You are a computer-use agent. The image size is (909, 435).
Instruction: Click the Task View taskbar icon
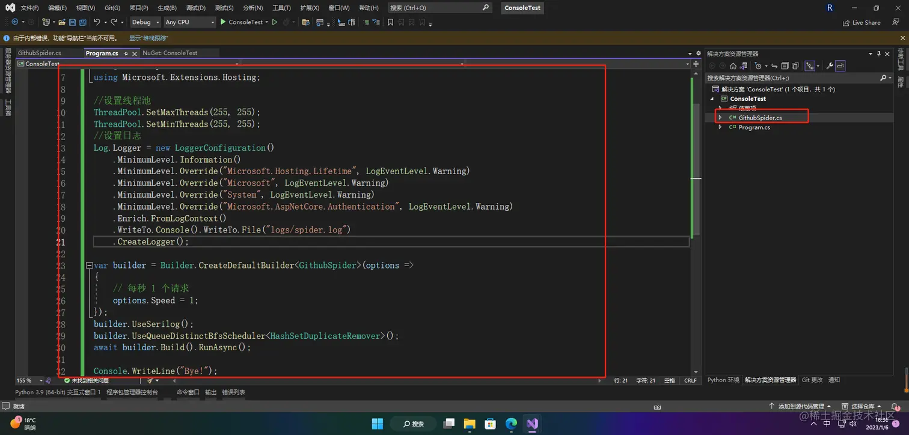pyautogui.click(x=448, y=424)
